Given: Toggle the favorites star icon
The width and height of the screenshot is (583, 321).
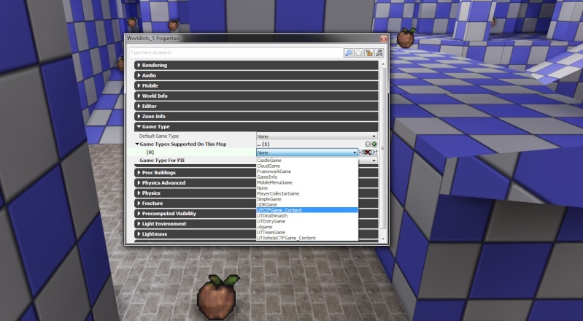Looking at the screenshot, I should tap(358, 53).
